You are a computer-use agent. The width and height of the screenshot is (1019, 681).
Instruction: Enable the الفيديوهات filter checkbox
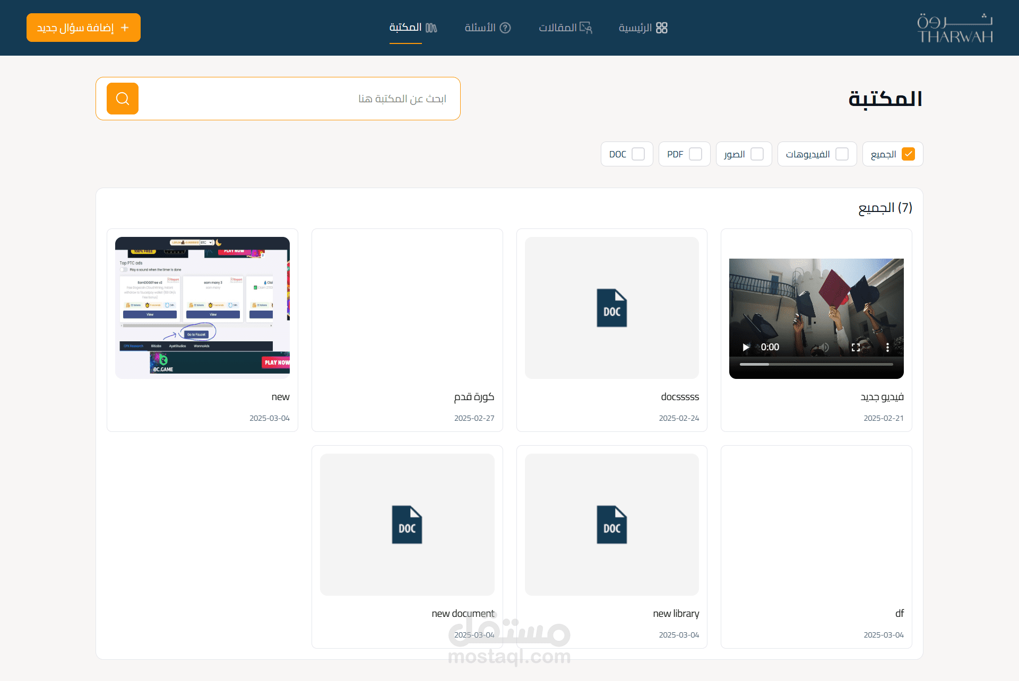[842, 154]
